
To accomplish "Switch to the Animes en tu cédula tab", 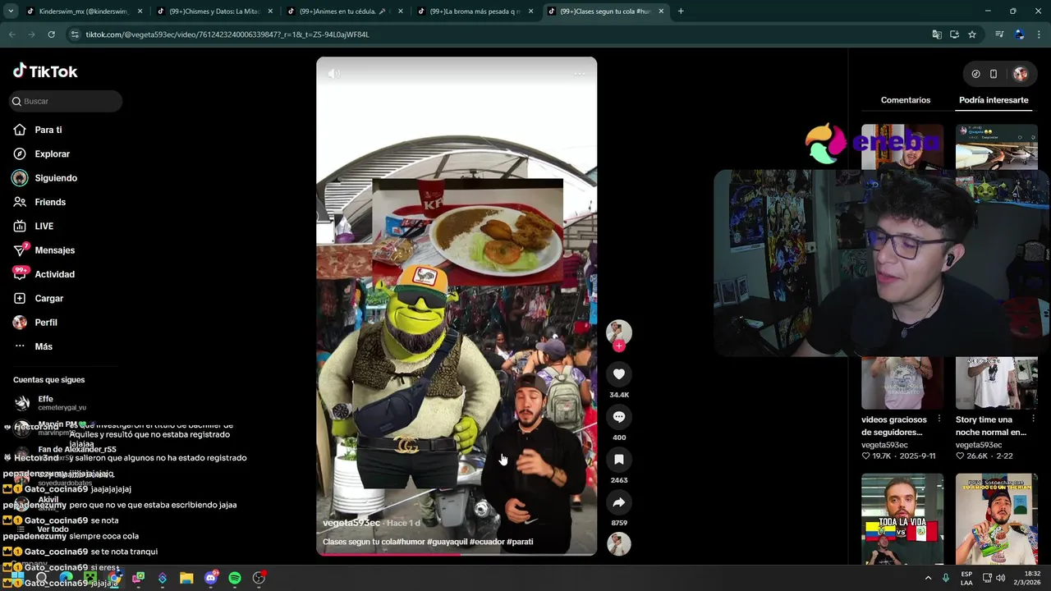I will 343,11.
